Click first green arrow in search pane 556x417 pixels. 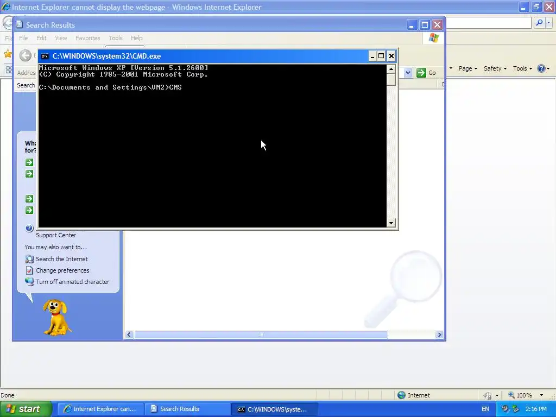(x=29, y=162)
